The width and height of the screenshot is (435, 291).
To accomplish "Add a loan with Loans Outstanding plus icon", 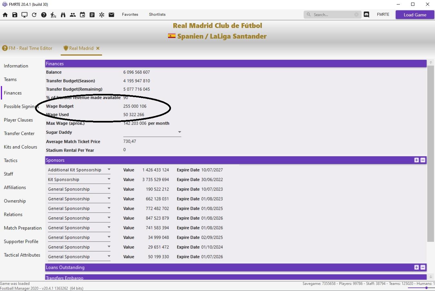I will (x=416, y=267).
